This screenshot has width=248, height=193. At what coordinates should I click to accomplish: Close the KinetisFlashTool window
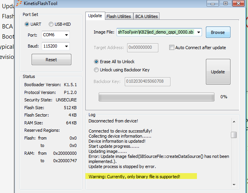coord(238,4)
